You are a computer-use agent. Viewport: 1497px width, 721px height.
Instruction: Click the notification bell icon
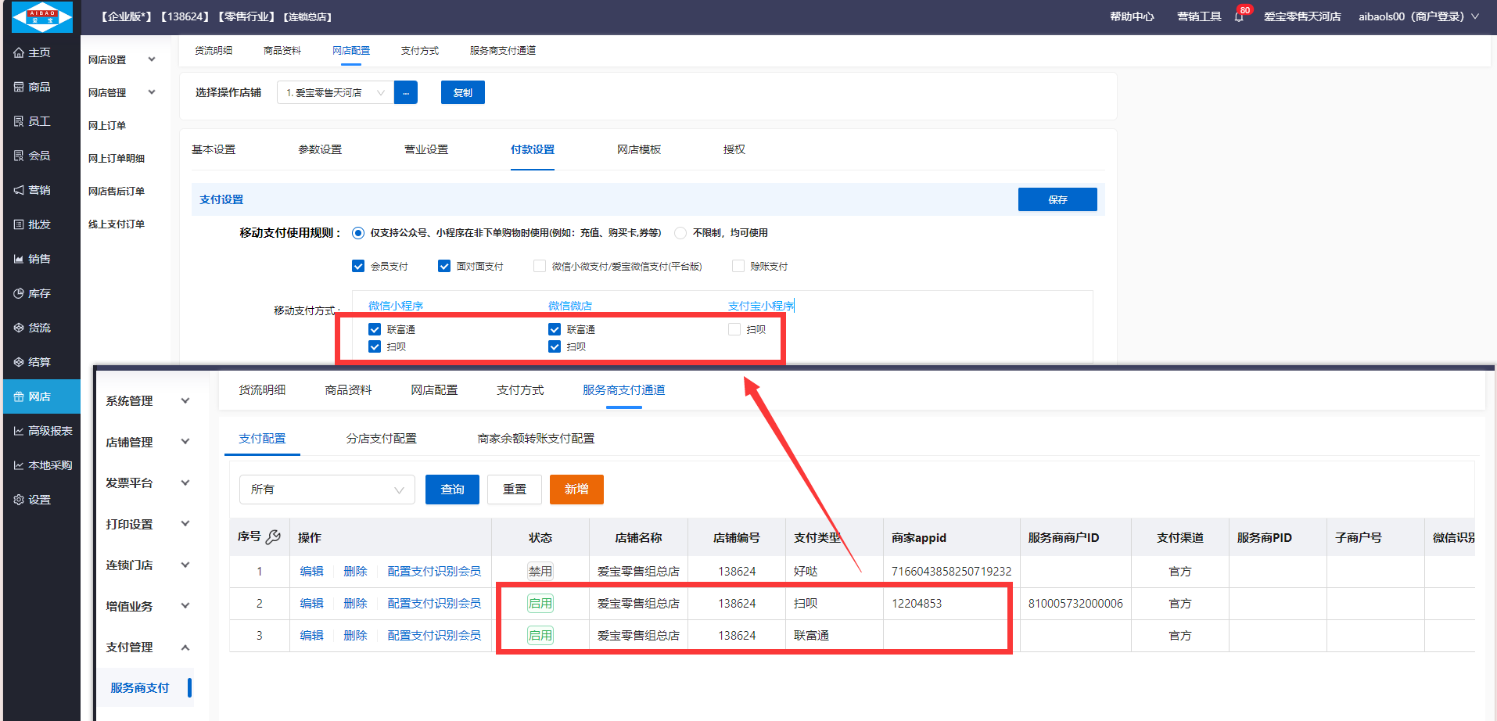coord(1239,16)
